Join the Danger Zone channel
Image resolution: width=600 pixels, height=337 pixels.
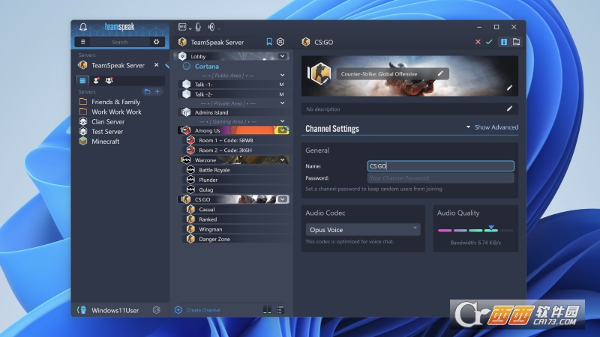click(237, 239)
